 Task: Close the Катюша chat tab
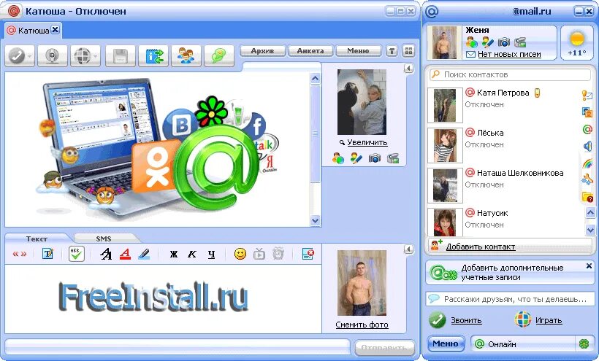[56, 29]
